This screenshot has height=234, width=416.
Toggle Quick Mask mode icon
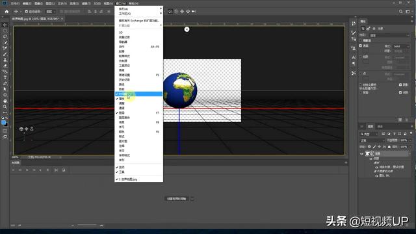click(5, 131)
